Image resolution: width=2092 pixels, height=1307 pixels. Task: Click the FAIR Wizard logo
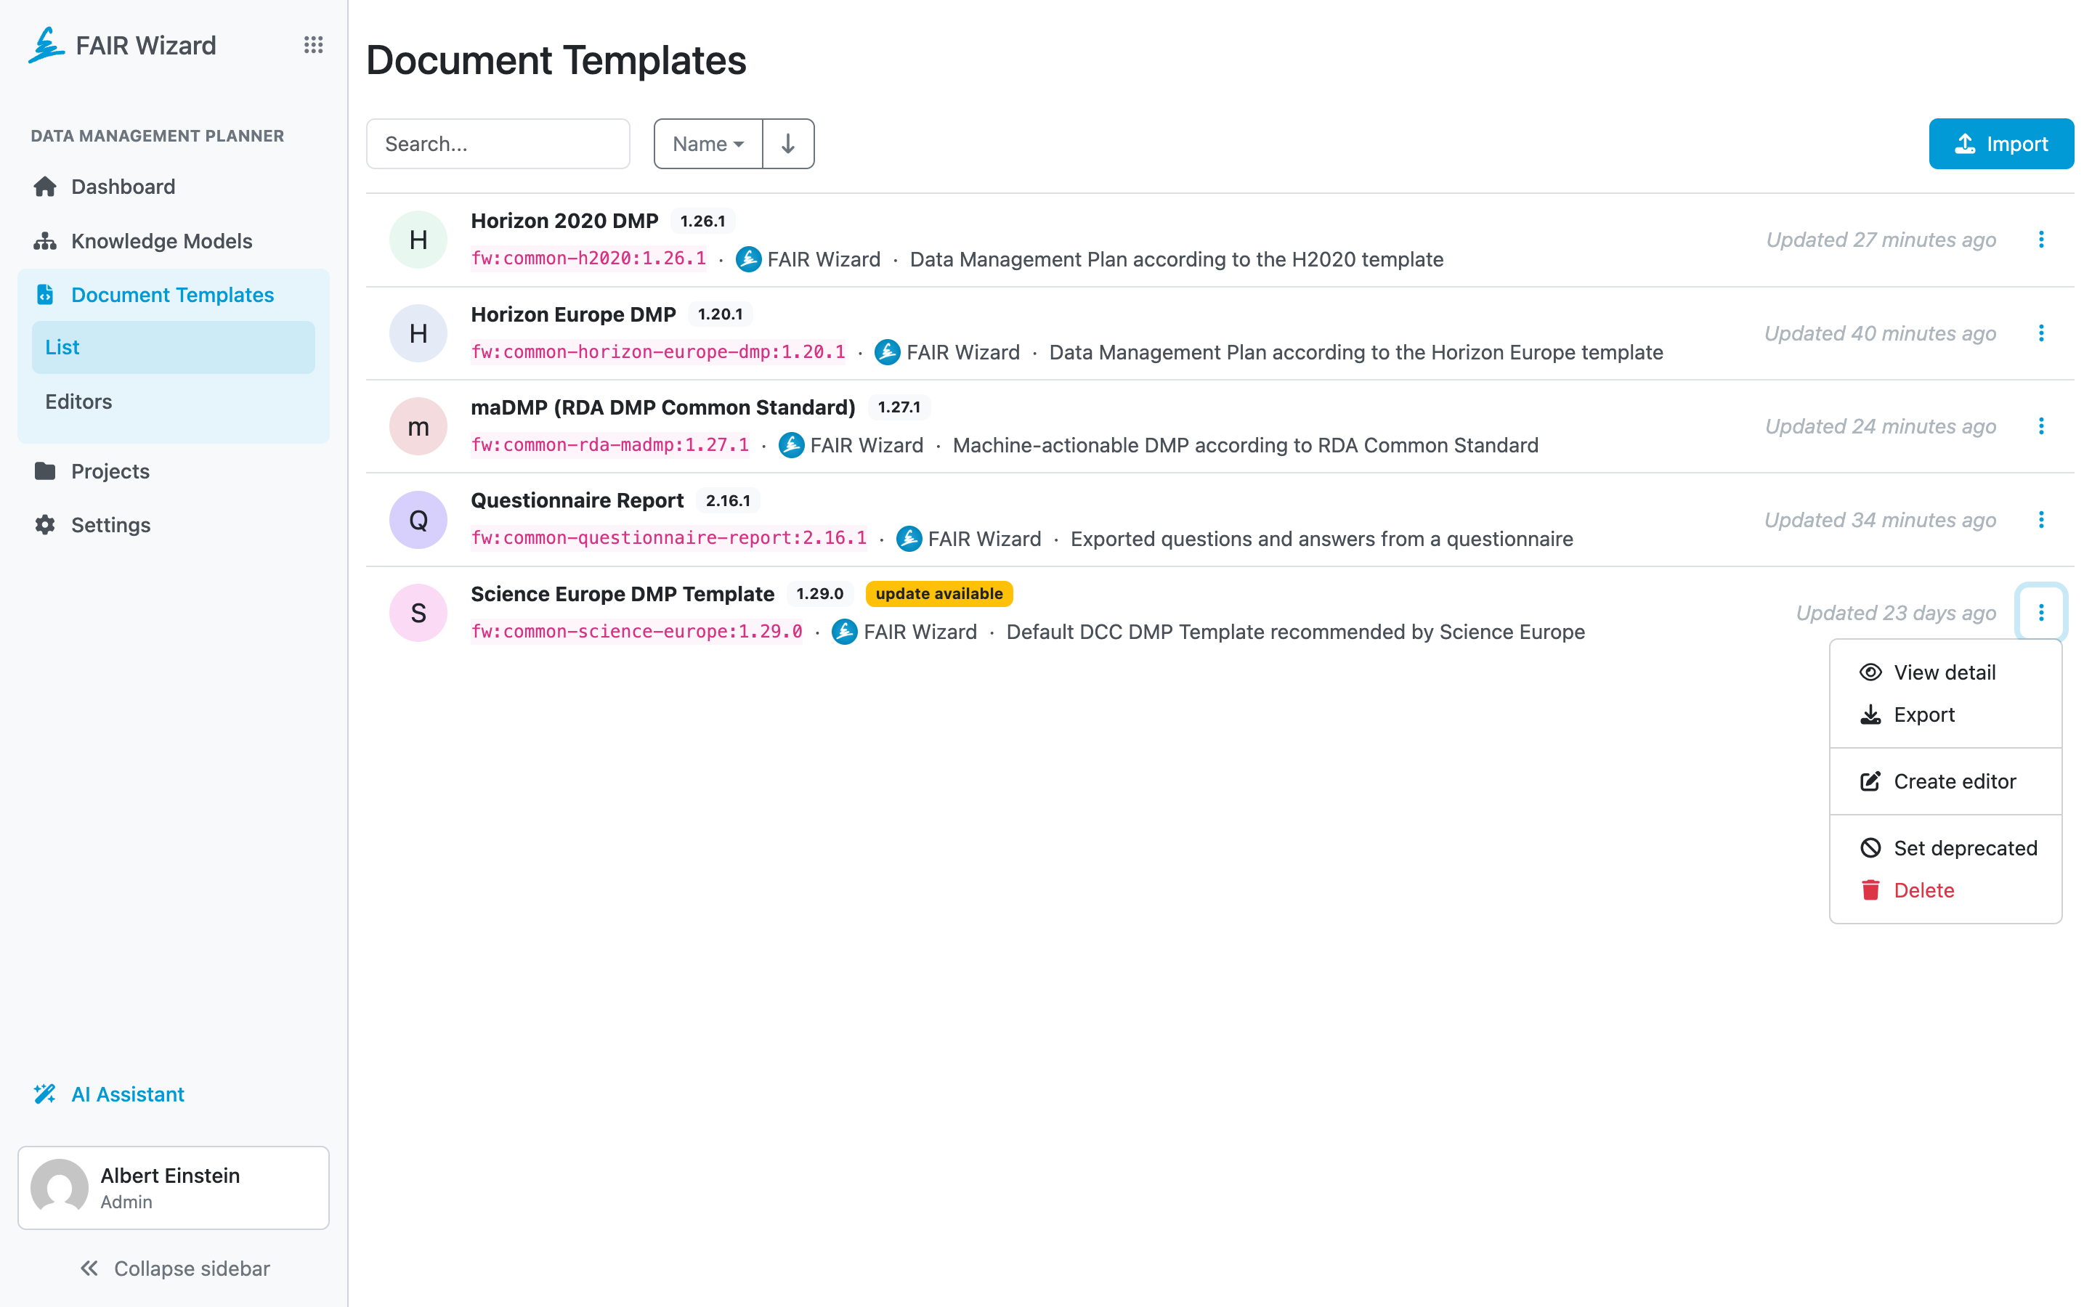coord(123,45)
